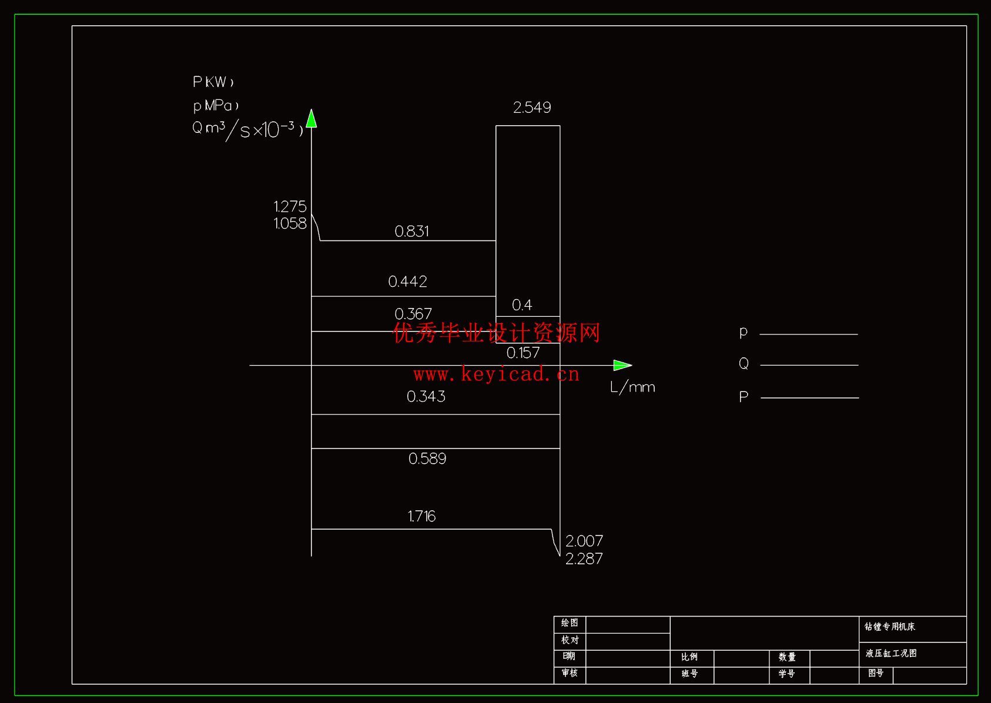
Task: Click the lowercase p legend line
Action: (808, 334)
